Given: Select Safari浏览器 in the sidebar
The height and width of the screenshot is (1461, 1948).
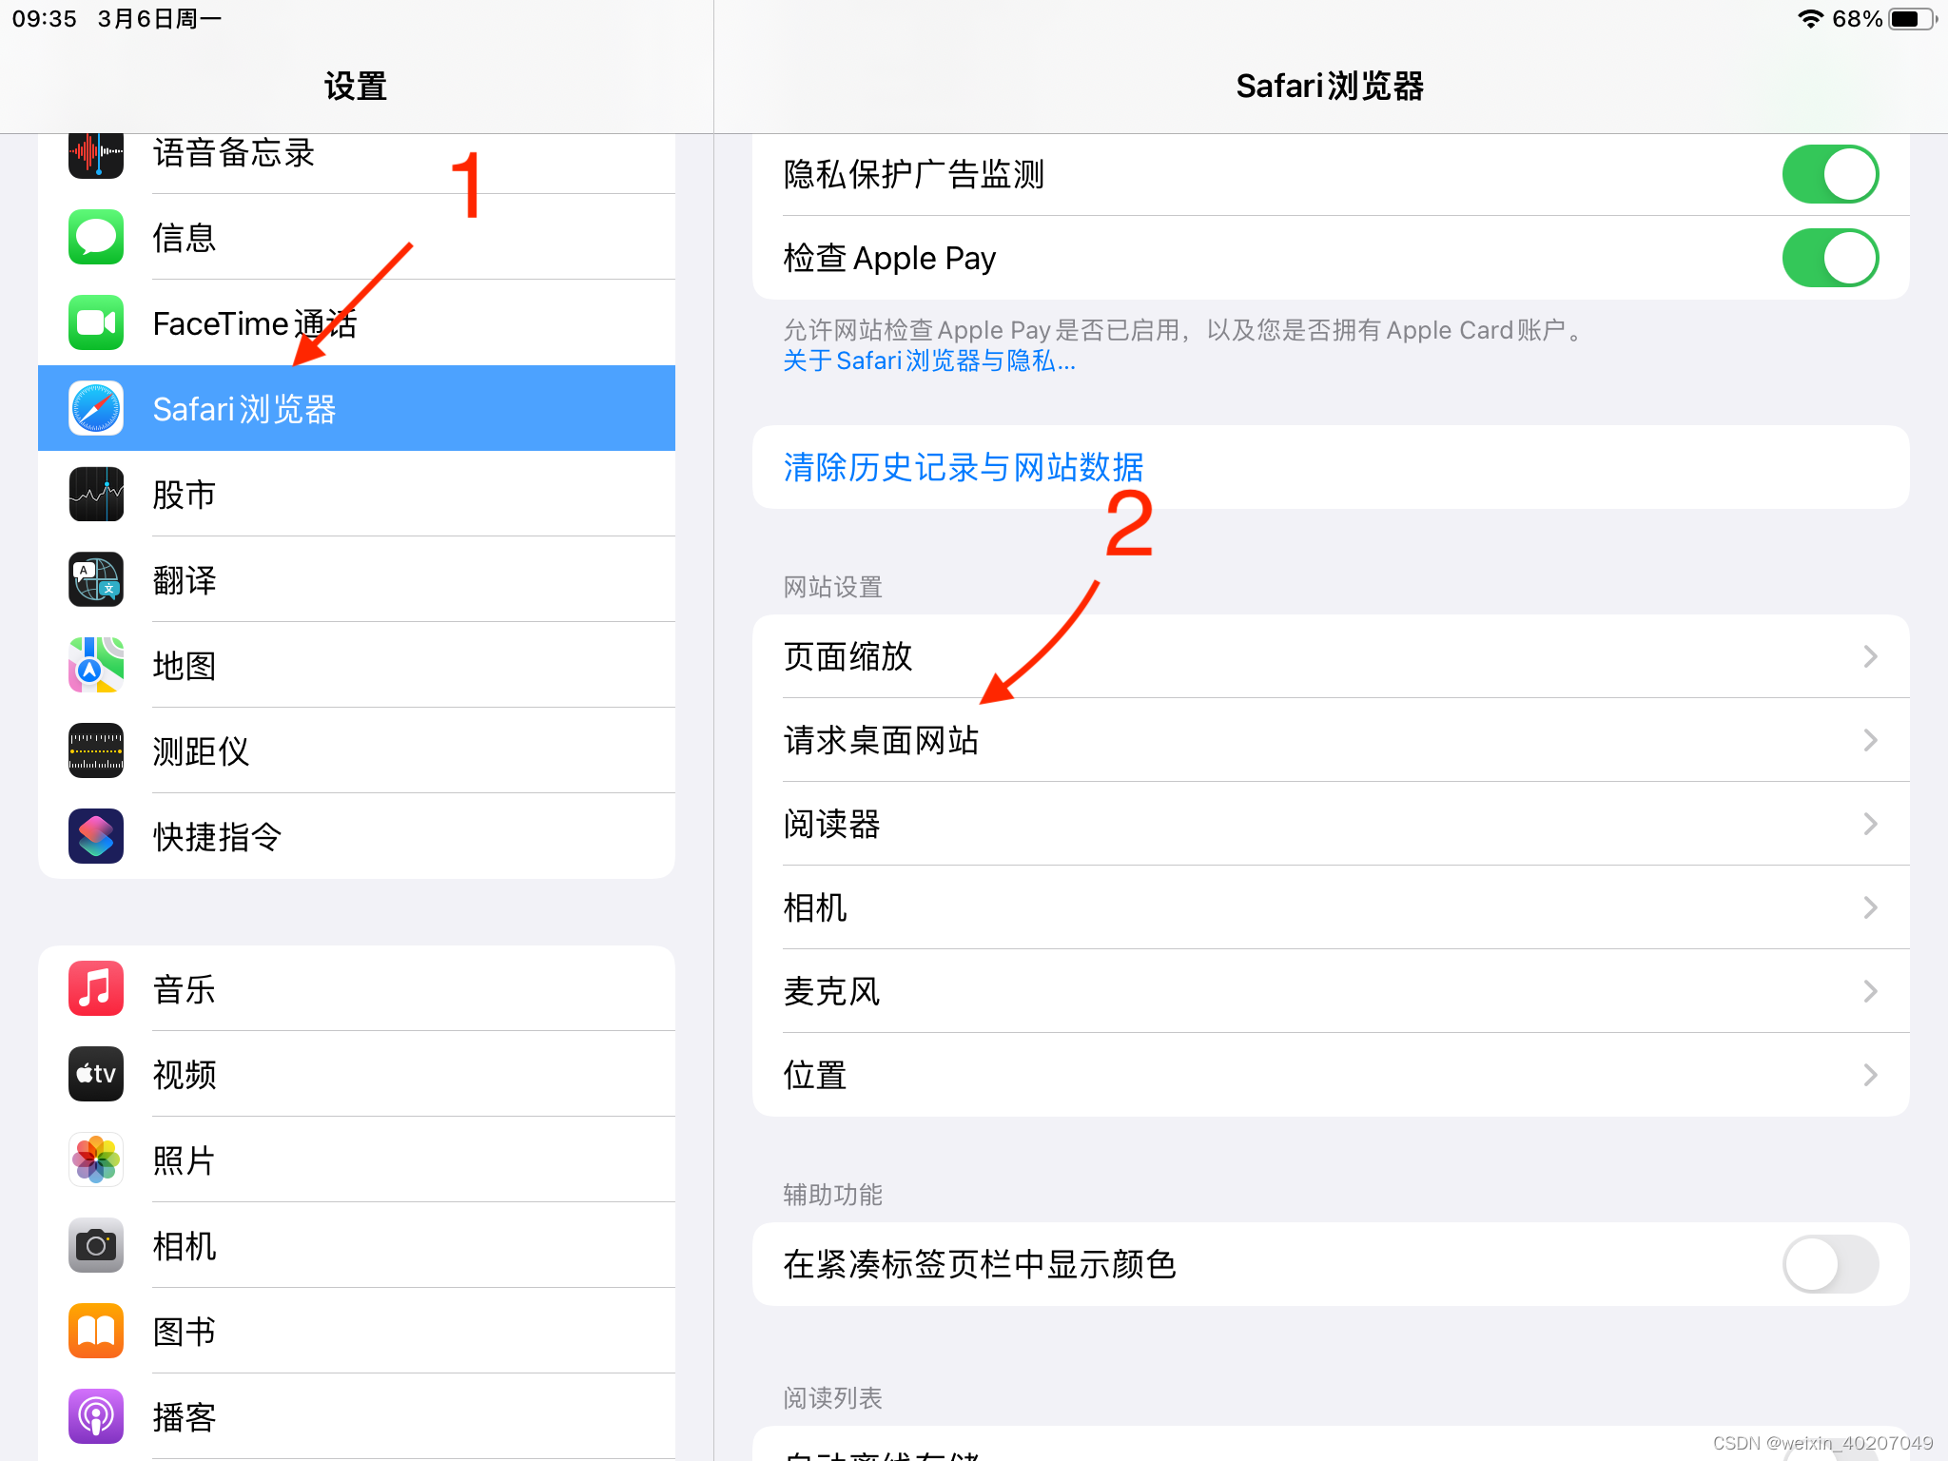Looking at the screenshot, I should [x=357, y=408].
